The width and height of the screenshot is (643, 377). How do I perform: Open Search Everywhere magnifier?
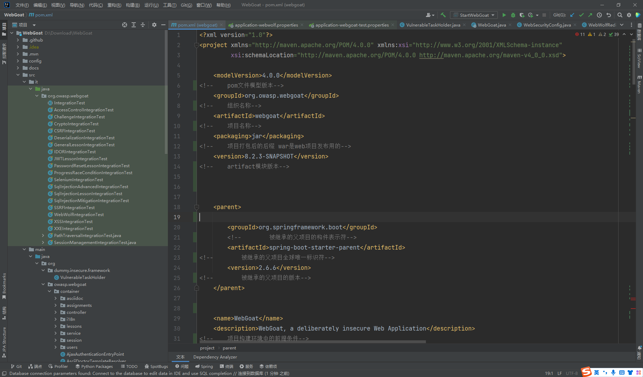coord(620,15)
